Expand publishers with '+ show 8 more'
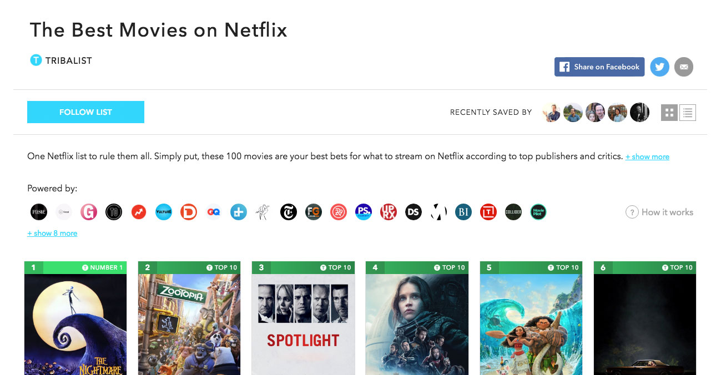 [x=52, y=234]
